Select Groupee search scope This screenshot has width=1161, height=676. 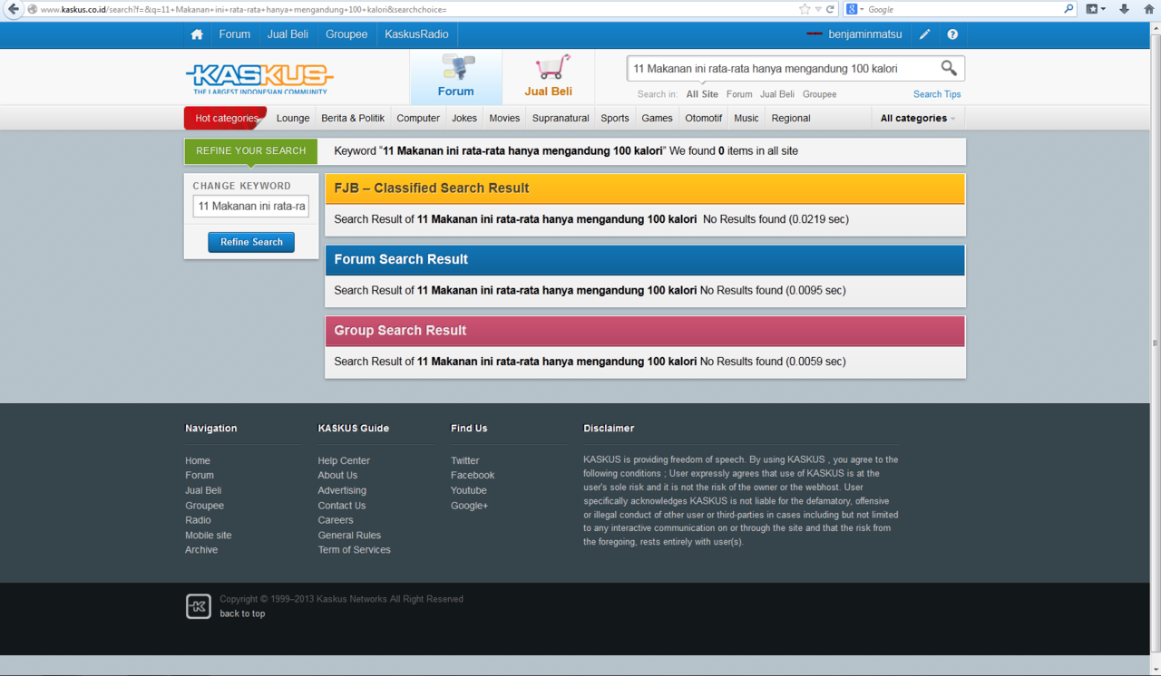(820, 94)
